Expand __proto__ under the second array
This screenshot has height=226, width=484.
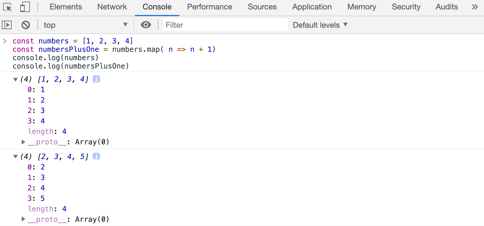[23, 219]
